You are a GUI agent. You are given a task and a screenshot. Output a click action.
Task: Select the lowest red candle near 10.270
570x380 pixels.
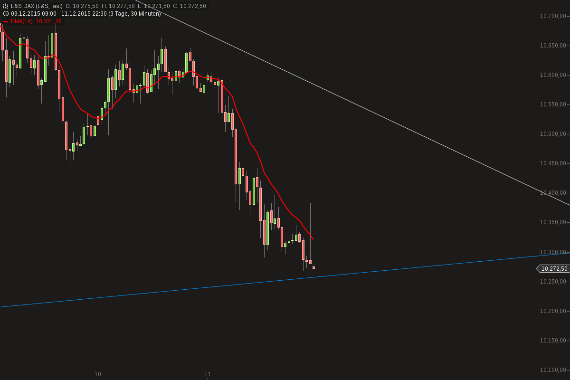(x=313, y=268)
